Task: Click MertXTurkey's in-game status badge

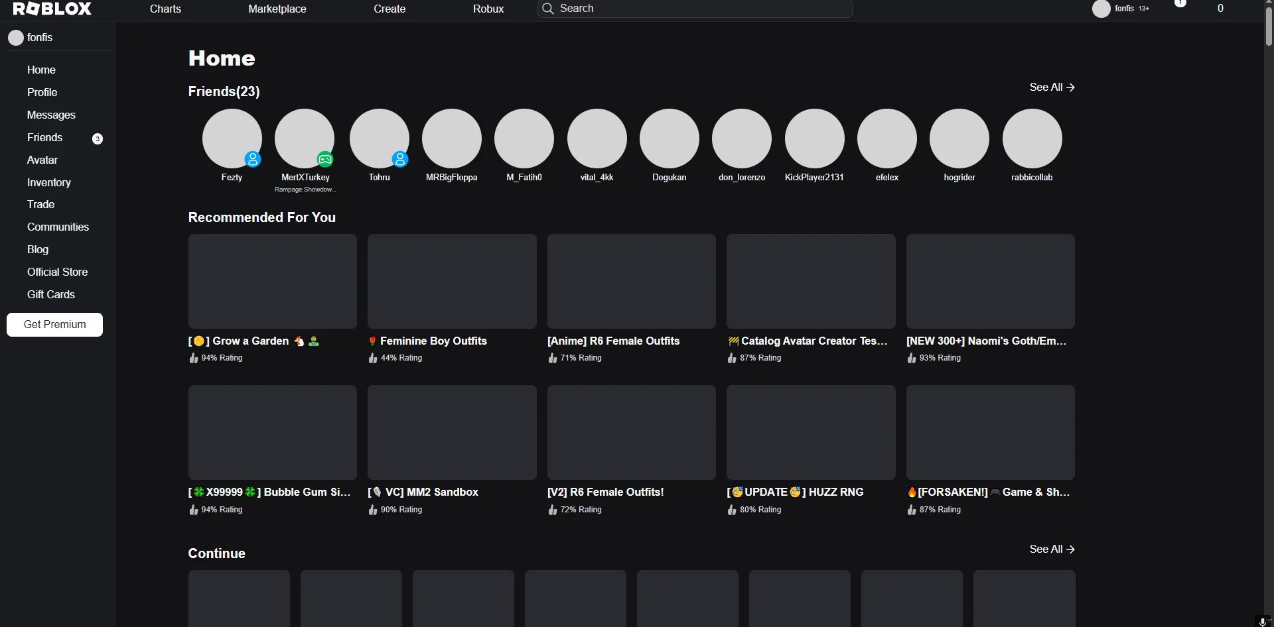Action: [324, 159]
